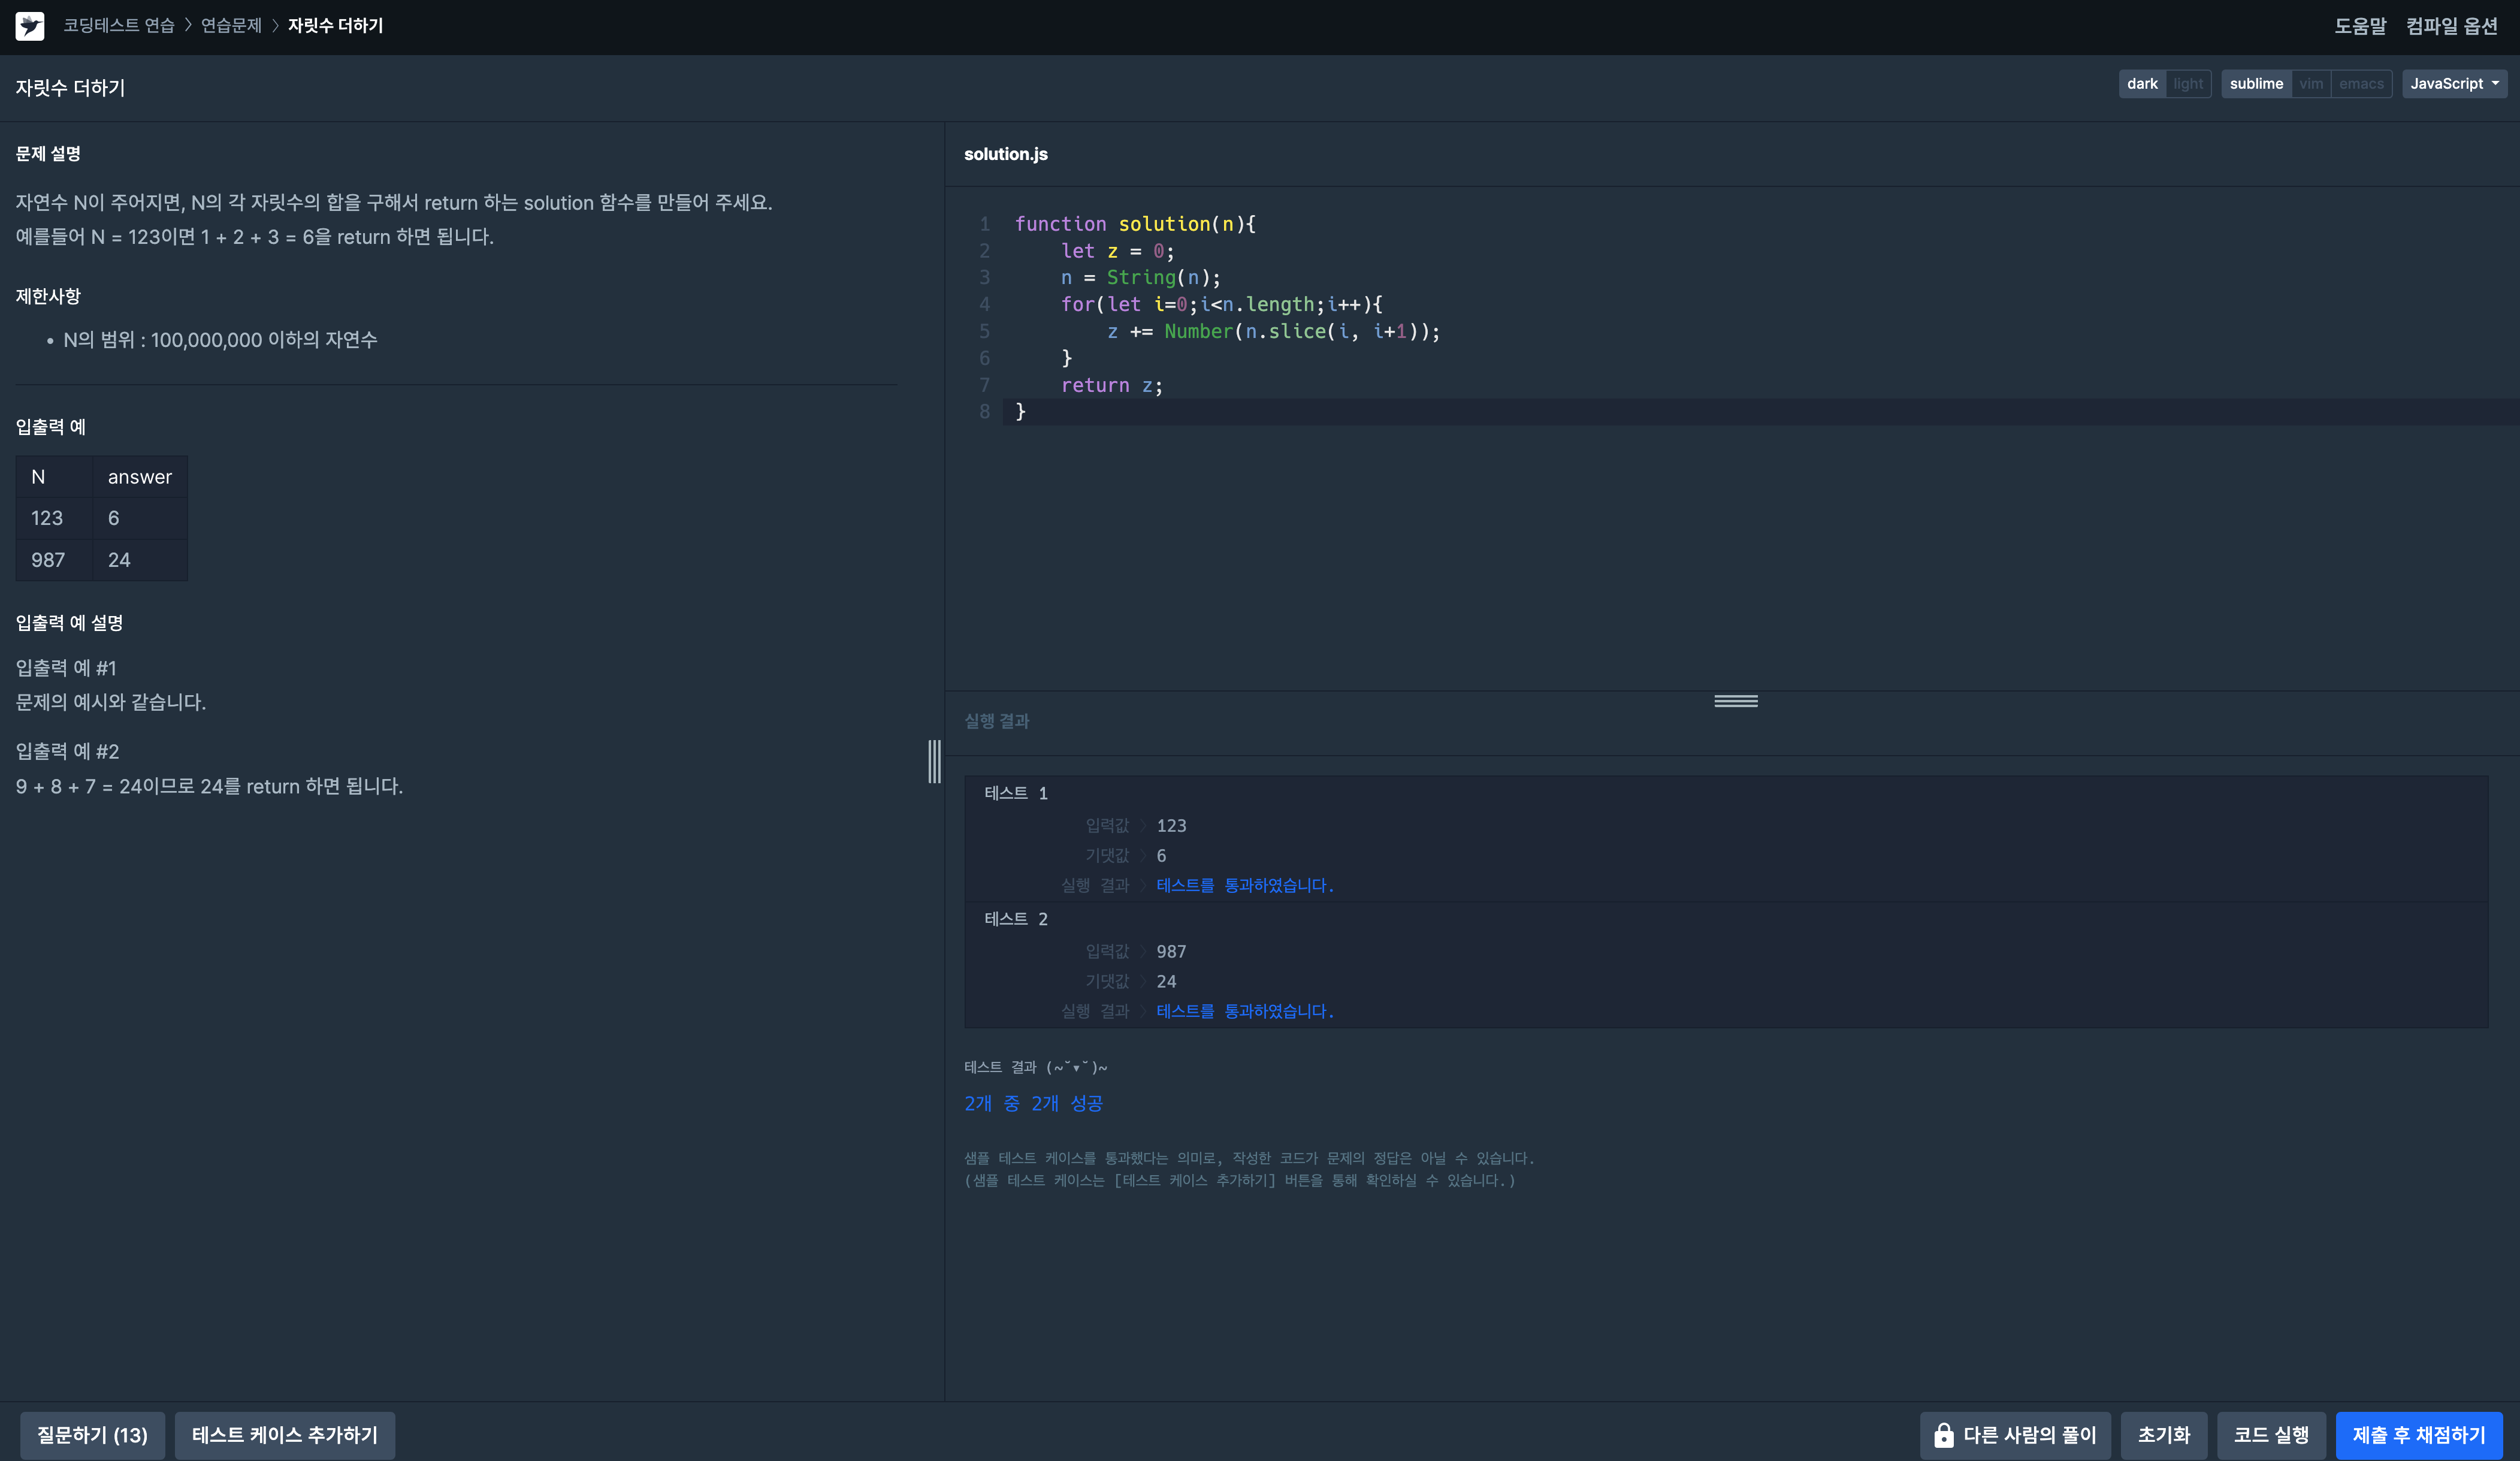The width and height of the screenshot is (2520, 1461).
Task: Click Test 1 input value 123
Action: 1171,826
